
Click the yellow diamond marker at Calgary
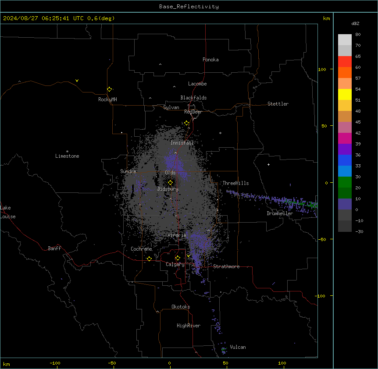178,258
